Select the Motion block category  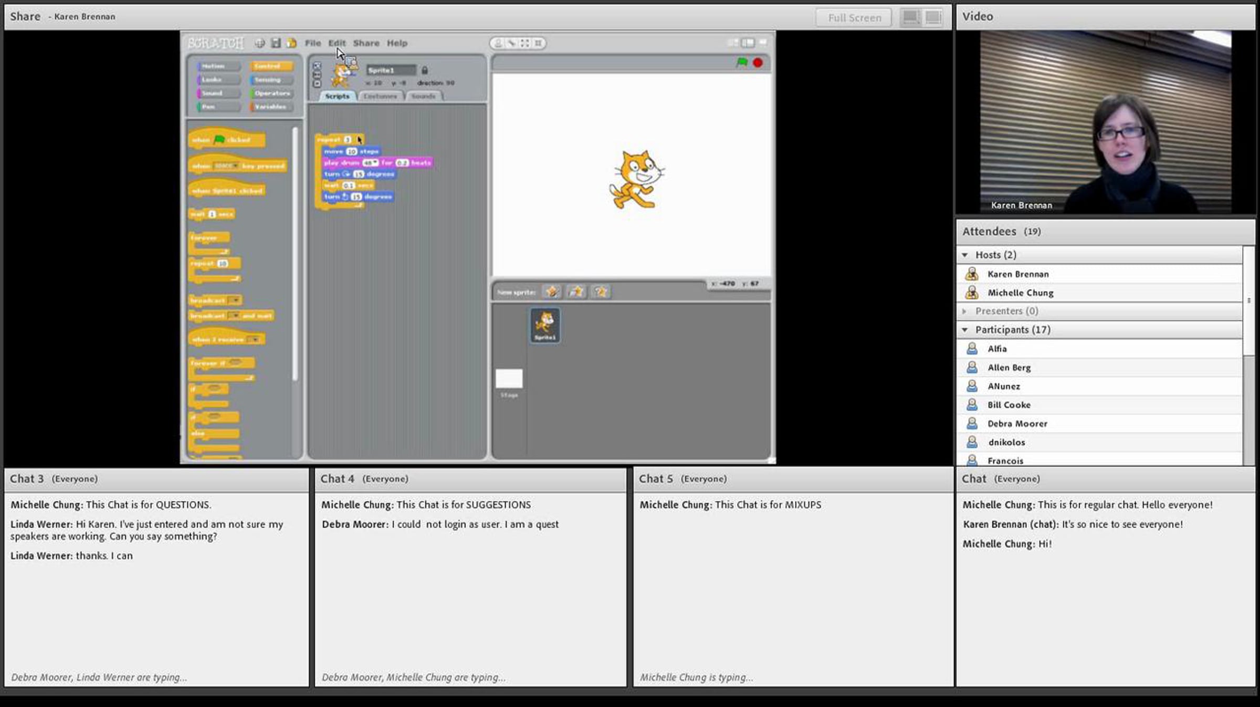coord(218,66)
